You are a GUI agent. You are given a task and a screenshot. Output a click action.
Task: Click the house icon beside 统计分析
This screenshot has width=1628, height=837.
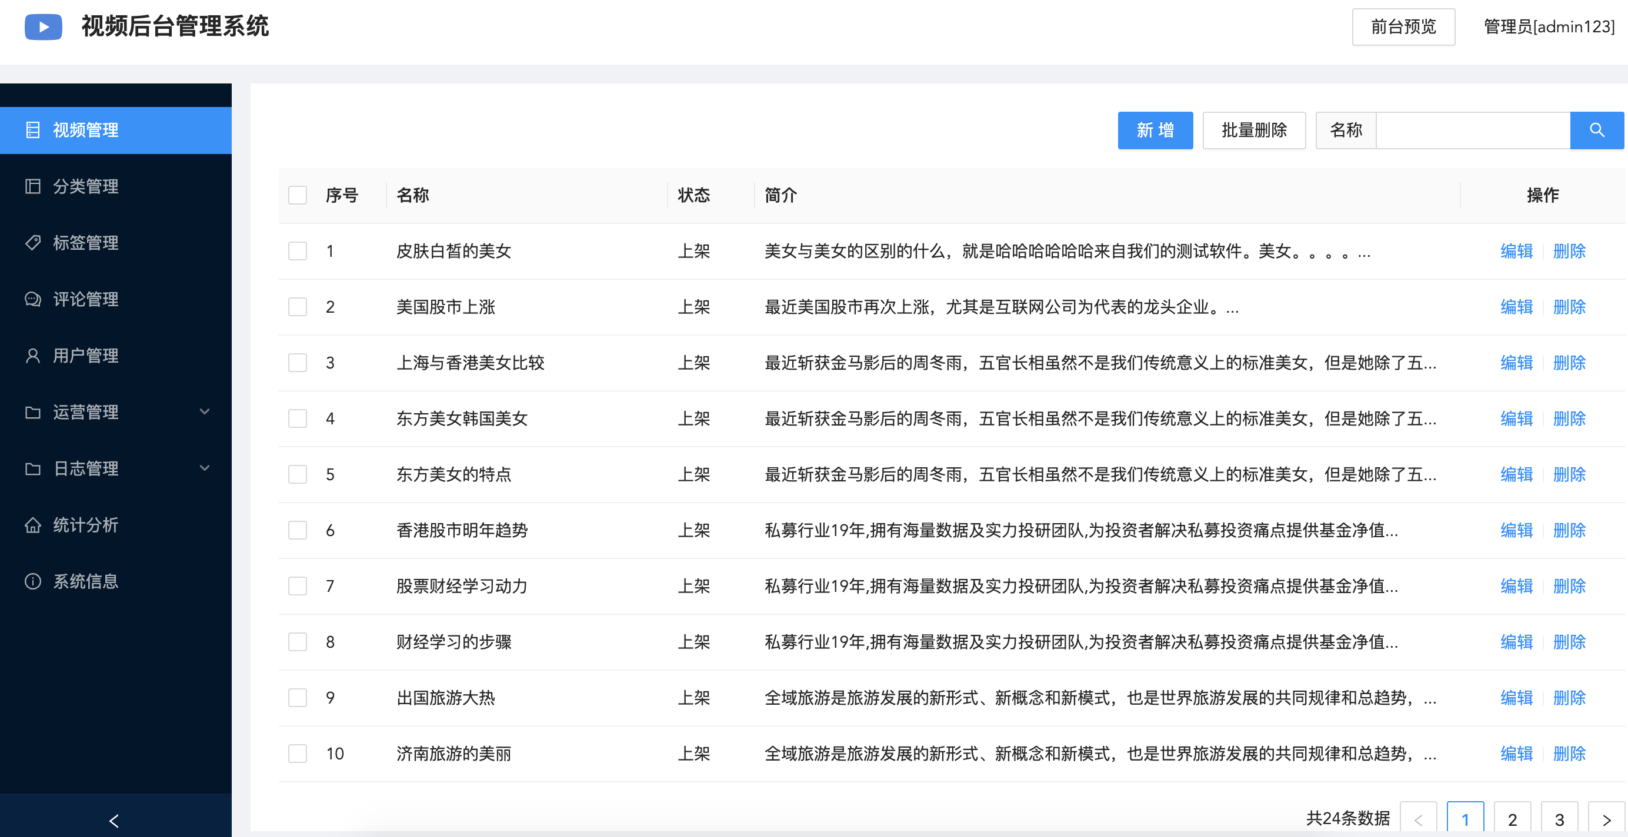33,525
